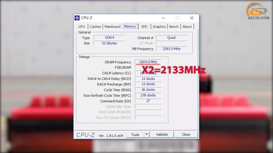Click the empty DC Mode field
This screenshot has width=273, height=153.
click(x=171, y=43)
